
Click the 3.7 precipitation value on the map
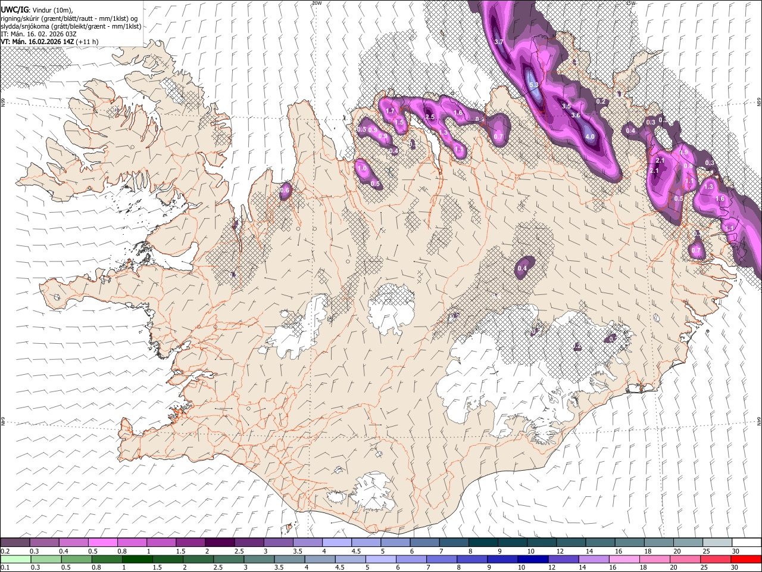tap(499, 42)
